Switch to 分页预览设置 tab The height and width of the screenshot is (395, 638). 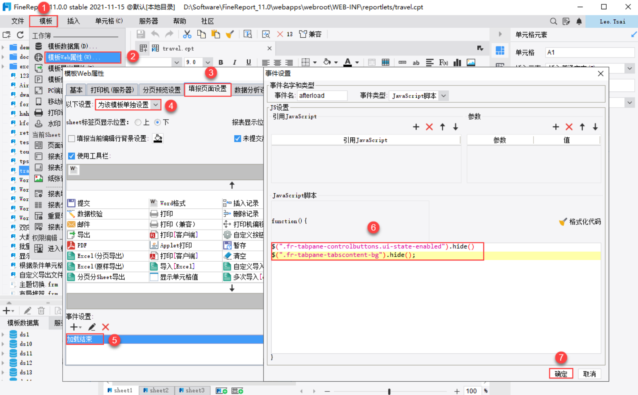(162, 90)
